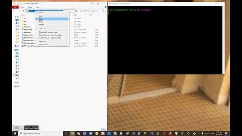
Task: Sort files by the Name column
Action: 23,15
